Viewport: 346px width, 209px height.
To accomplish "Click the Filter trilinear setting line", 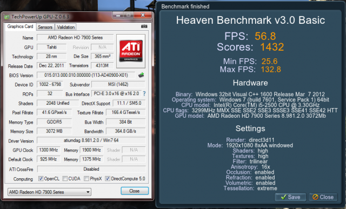I will pos(250,161).
